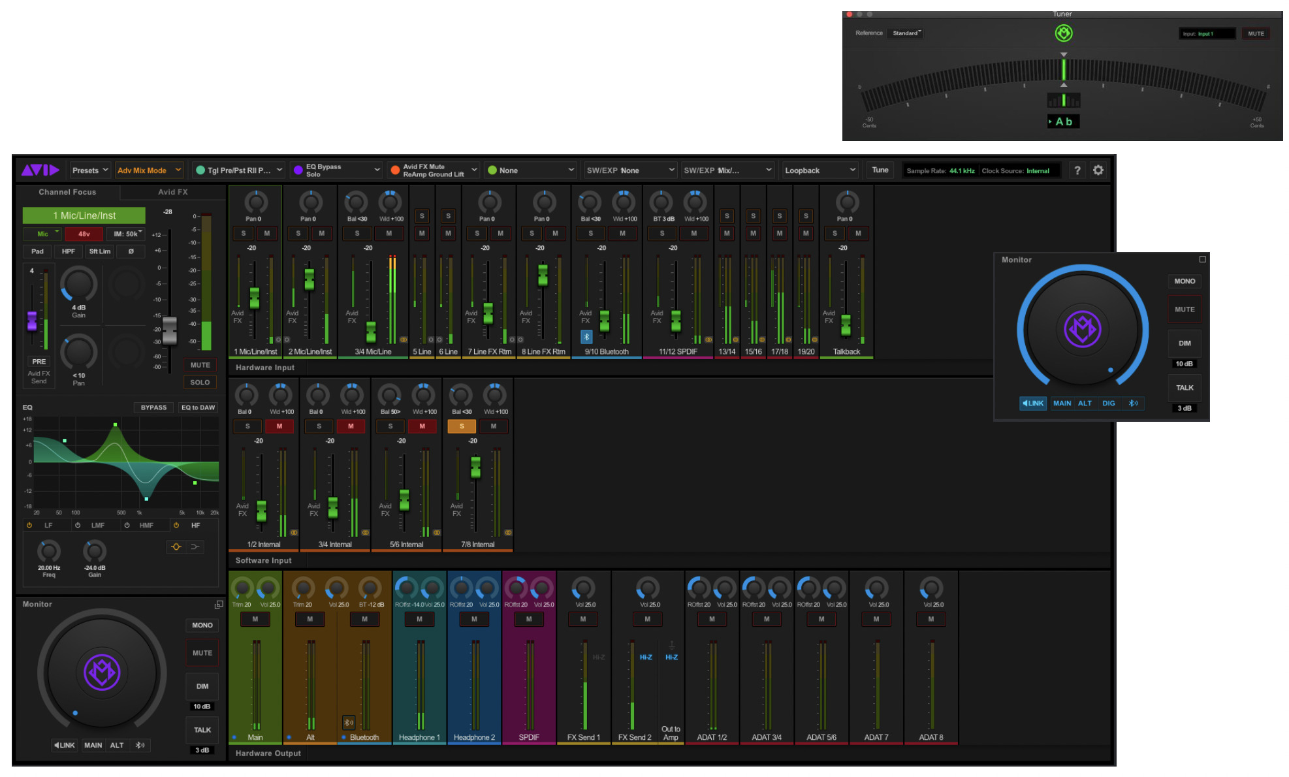Open the settings gear icon

tap(1098, 170)
